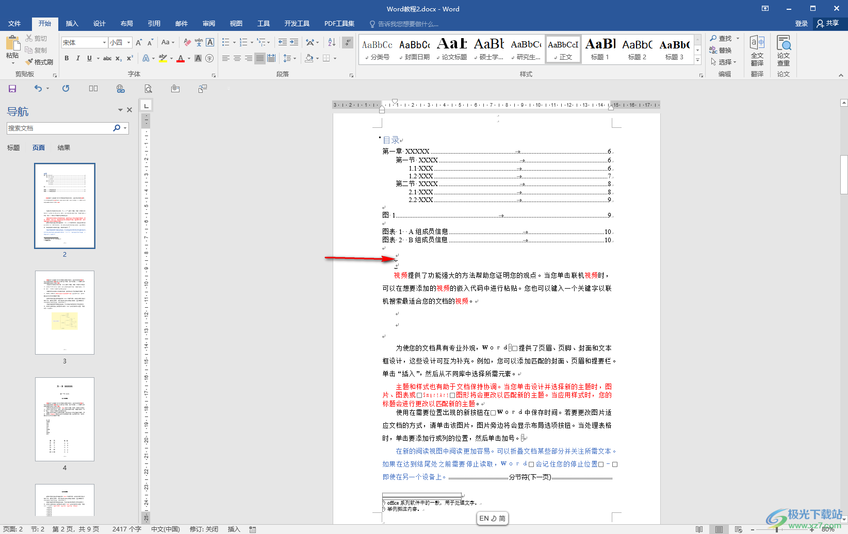848x534 pixels.
Task: Open 全文翻译 translation tool
Action: [757, 51]
